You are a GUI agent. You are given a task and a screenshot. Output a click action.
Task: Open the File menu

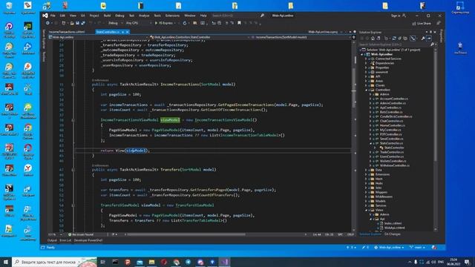pyautogui.click(x=53, y=16)
